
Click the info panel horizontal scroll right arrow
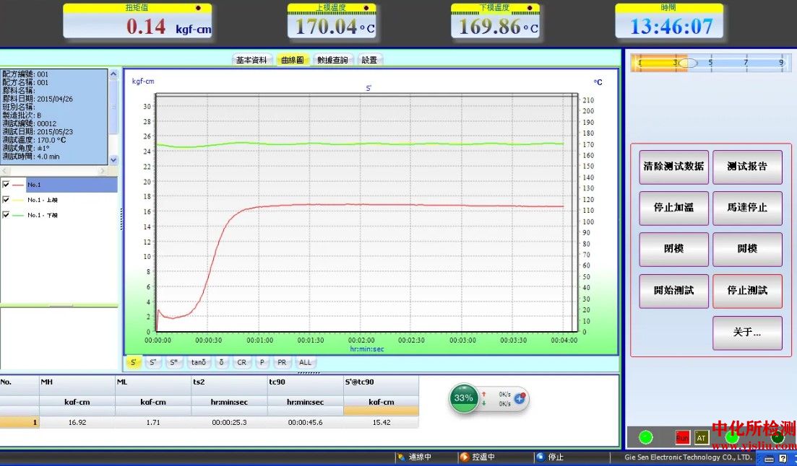coord(102,171)
